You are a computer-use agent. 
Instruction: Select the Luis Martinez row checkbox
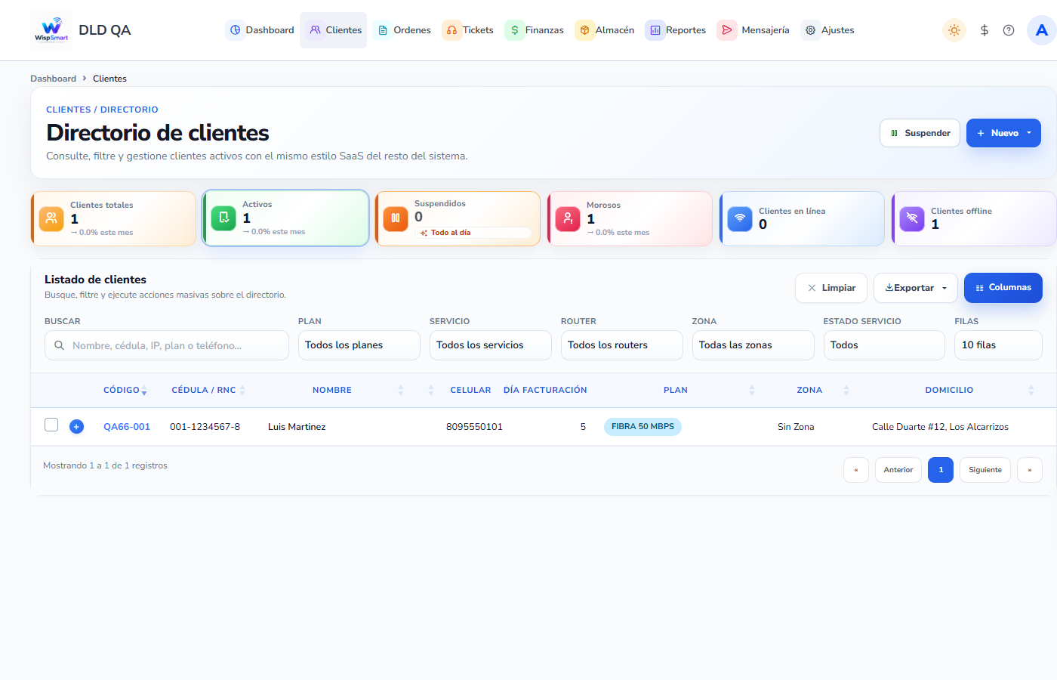[51, 425]
